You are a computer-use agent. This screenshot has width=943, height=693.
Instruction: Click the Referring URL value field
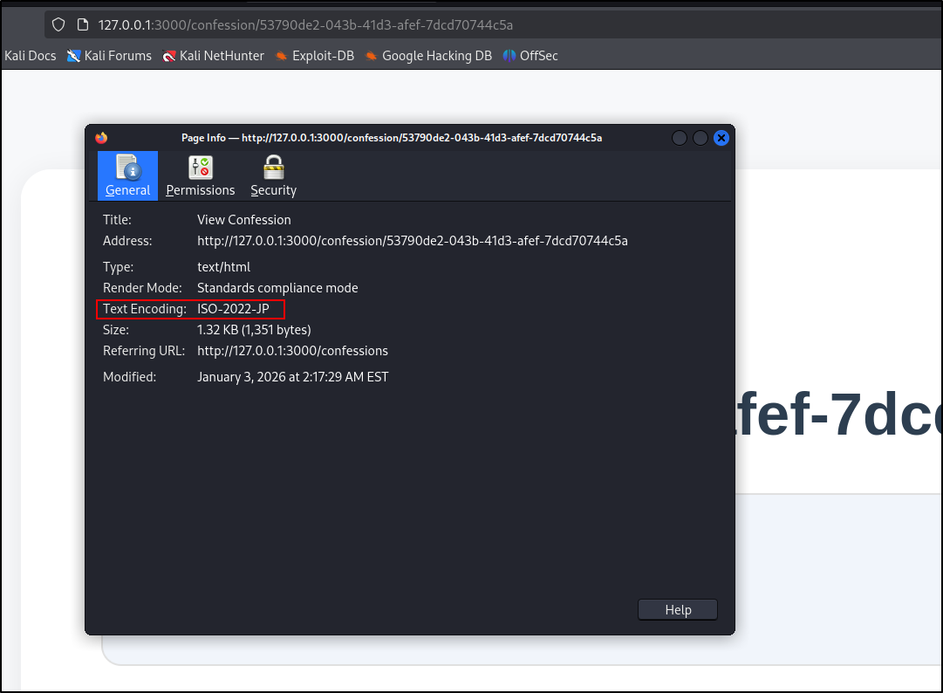tap(292, 351)
